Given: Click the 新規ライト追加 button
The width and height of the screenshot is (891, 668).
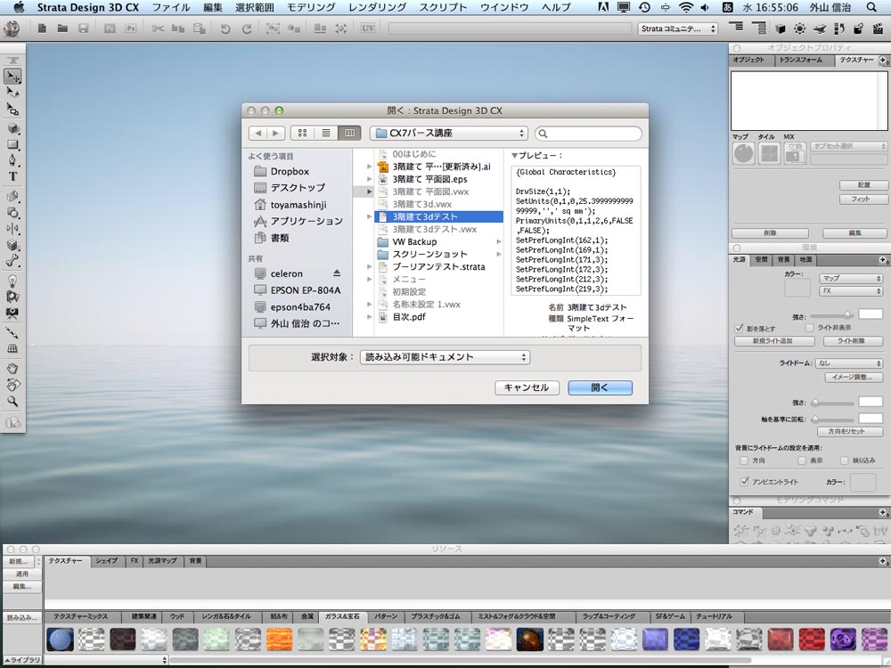Looking at the screenshot, I should [774, 341].
